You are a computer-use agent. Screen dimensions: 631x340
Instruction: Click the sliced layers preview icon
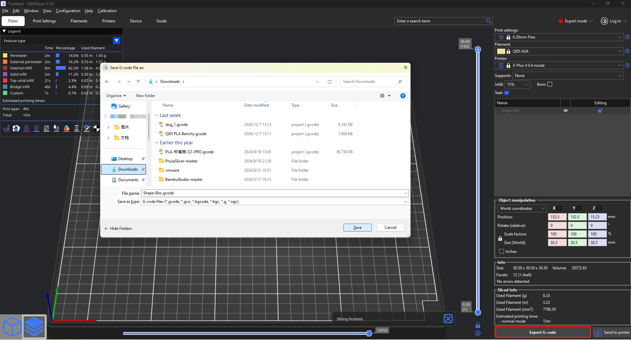(x=34, y=327)
